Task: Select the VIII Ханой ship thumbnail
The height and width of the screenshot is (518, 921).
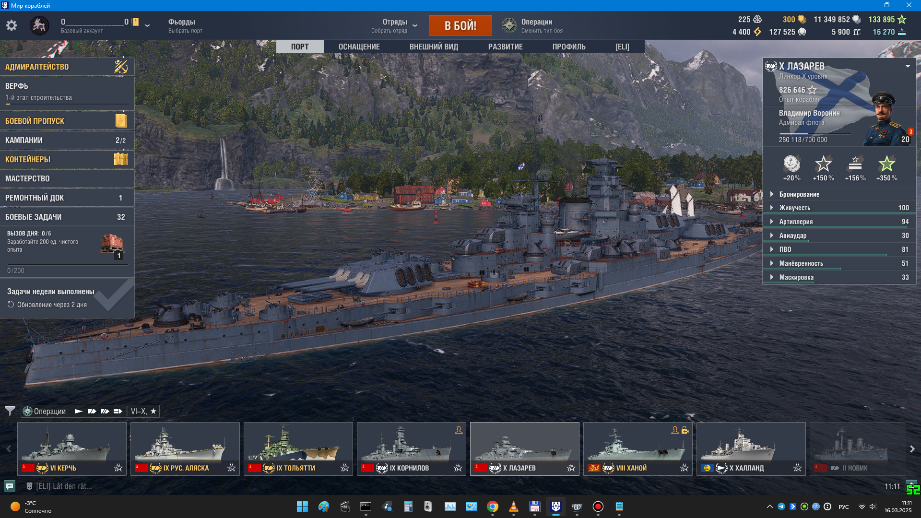Action: click(638, 448)
